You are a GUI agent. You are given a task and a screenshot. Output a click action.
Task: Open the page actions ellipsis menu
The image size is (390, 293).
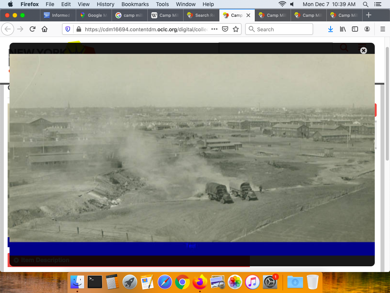214,29
